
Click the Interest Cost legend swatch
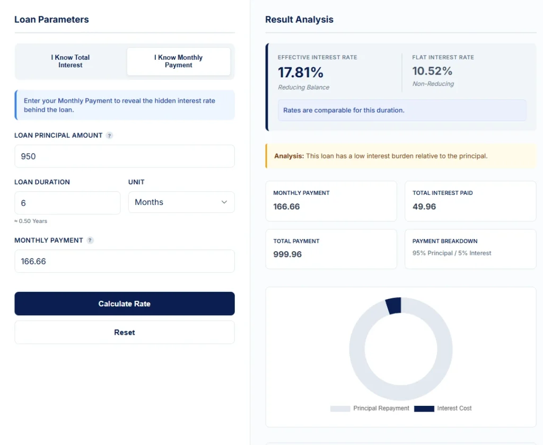[424, 408]
